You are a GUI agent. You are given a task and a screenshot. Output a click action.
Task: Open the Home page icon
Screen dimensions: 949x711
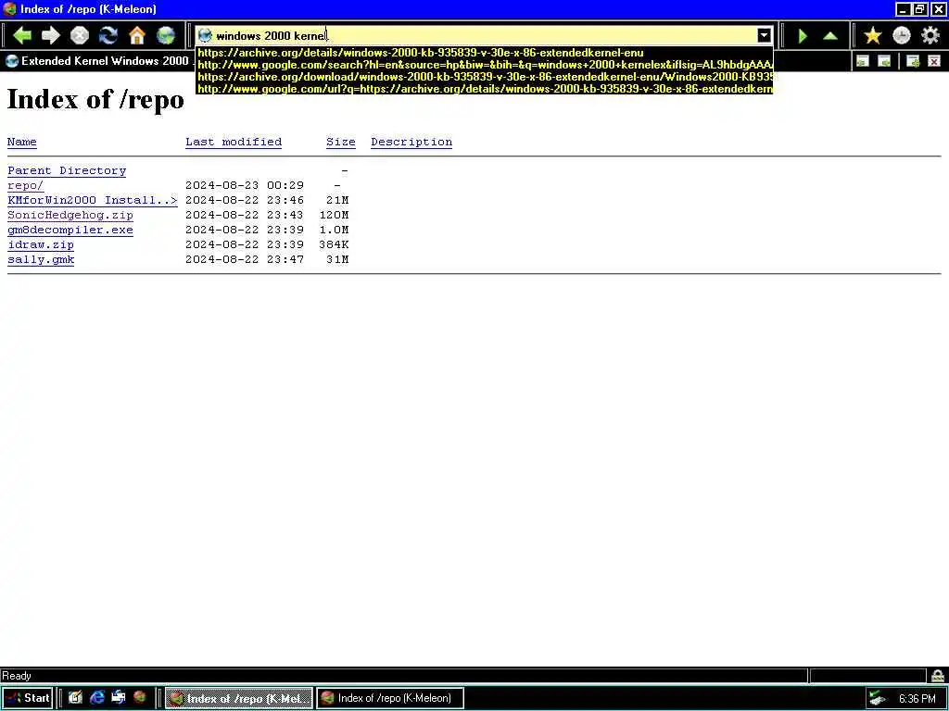(137, 36)
